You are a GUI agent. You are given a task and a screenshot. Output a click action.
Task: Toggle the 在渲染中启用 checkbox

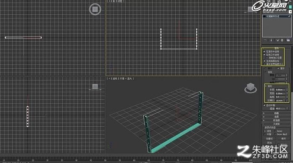click(264, 51)
